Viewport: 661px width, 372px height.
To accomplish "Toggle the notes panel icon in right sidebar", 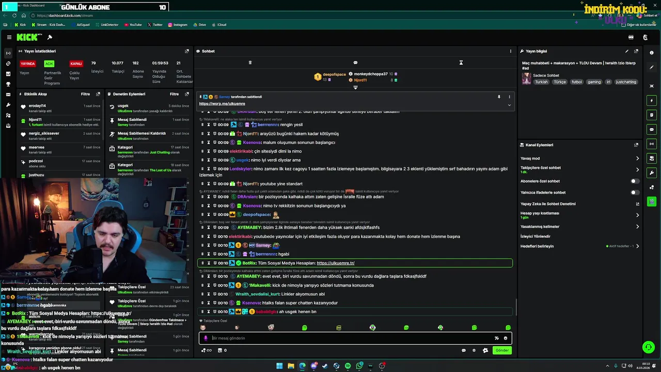I will pos(652,115).
